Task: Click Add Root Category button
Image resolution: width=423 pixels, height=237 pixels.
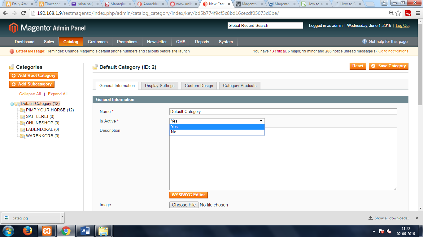Action: click(x=34, y=76)
